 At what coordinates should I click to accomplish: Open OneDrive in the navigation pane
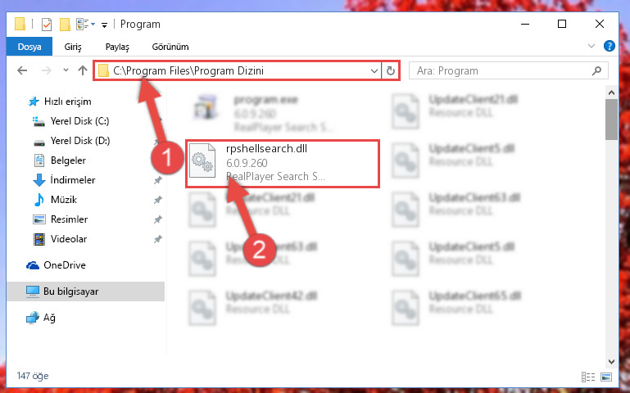(x=64, y=265)
